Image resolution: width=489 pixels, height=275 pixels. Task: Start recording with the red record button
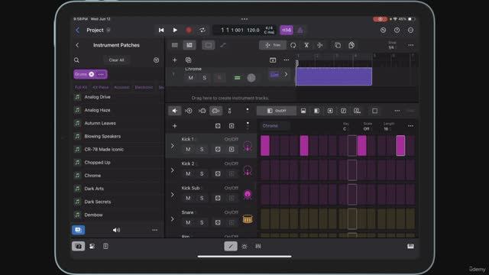(x=189, y=31)
